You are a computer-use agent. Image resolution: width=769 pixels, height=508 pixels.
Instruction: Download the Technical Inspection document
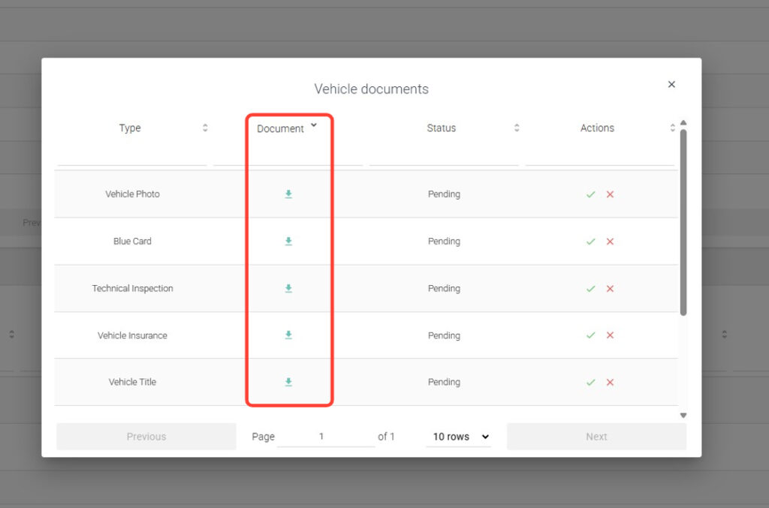click(288, 289)
